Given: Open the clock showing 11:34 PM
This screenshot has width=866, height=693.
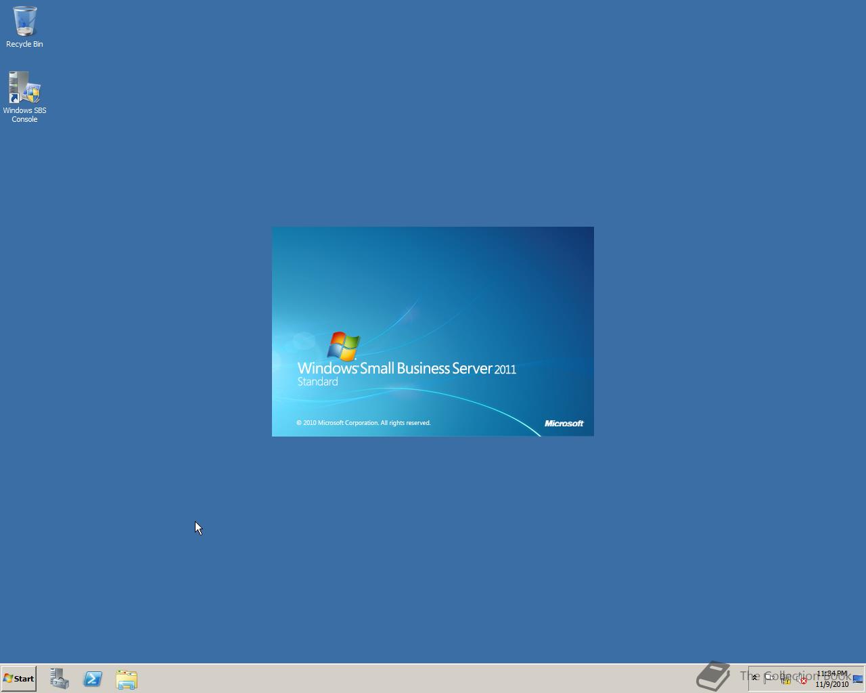Looking at the screenshot, I should click(831, 679).
